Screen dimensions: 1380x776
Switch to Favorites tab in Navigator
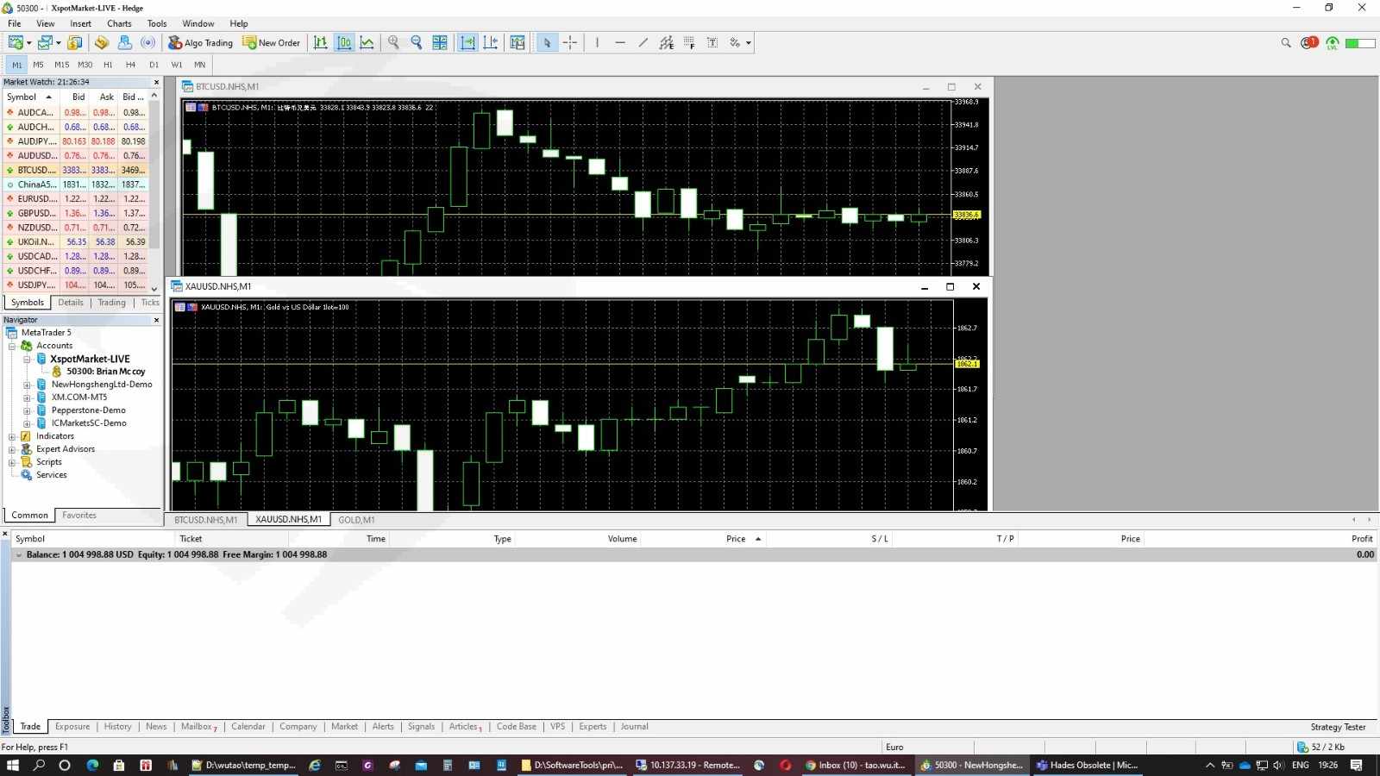click(x=79, y=515)
